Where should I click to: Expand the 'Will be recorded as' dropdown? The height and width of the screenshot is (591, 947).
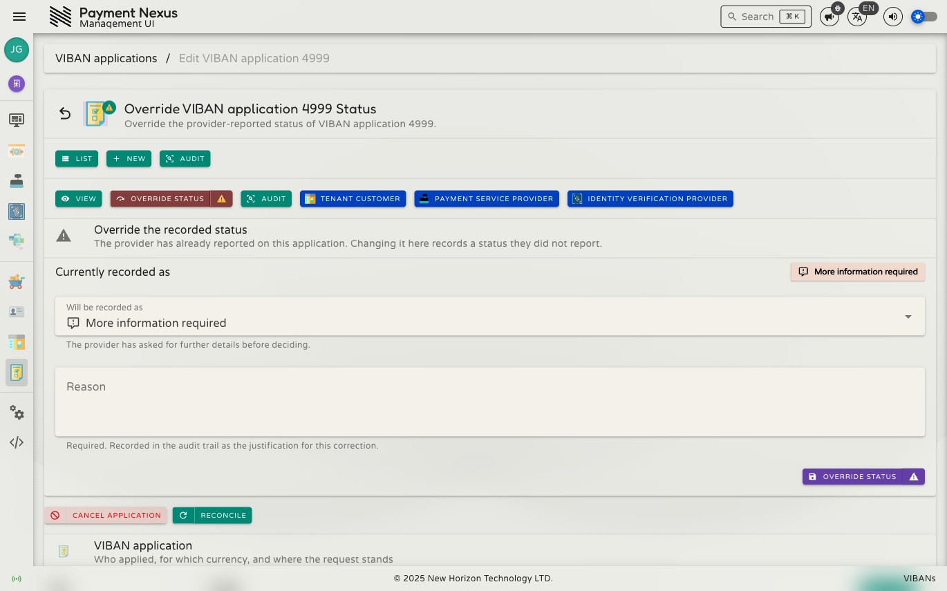490,317
